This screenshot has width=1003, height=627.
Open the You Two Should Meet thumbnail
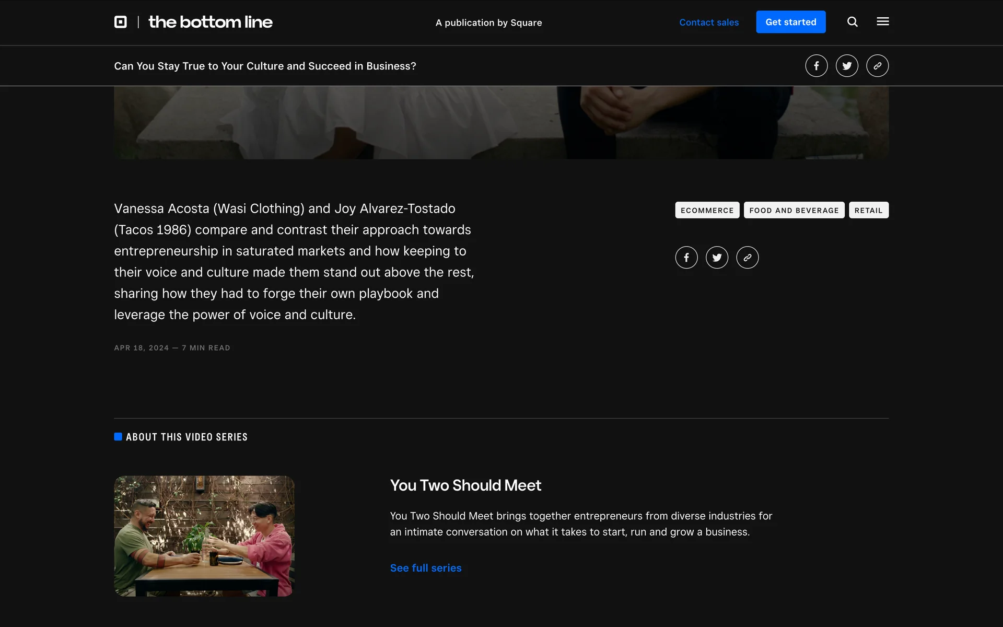[x=204, y=536]
